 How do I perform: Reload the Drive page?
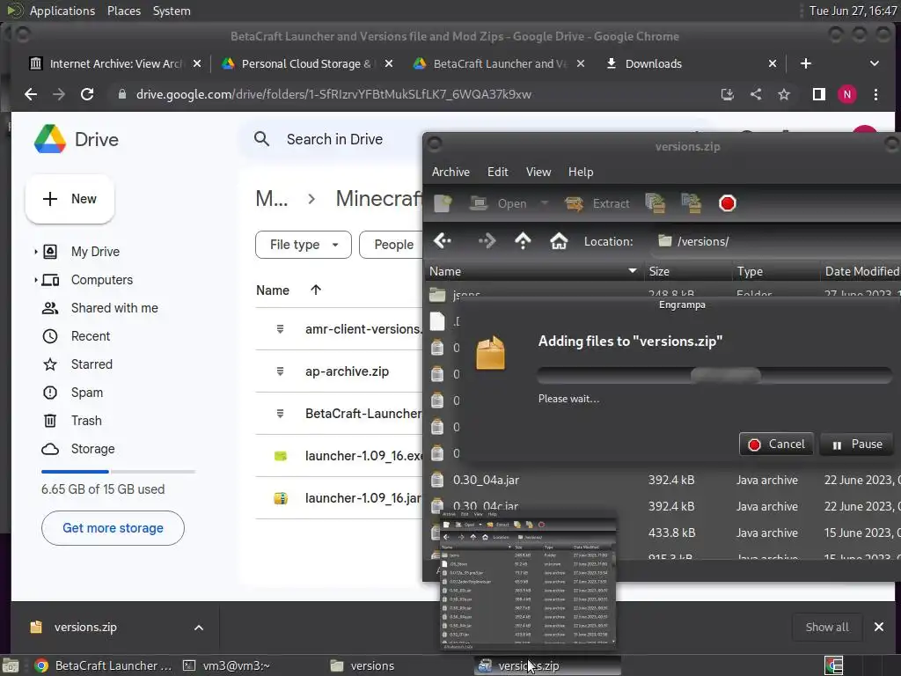[x=87, y=94]
